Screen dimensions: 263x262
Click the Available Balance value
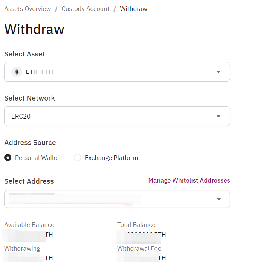pyautogui.click(x=28, y=235)
